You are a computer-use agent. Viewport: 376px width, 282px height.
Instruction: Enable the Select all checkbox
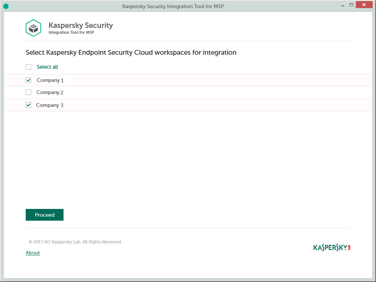(x=29, y=67)
